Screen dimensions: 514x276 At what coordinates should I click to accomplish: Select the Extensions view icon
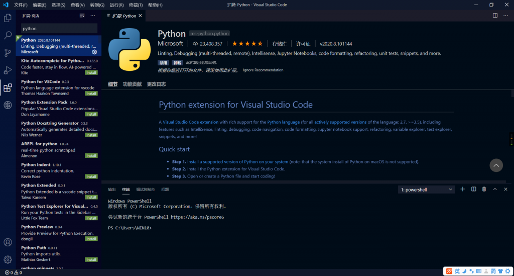[8, 87]
